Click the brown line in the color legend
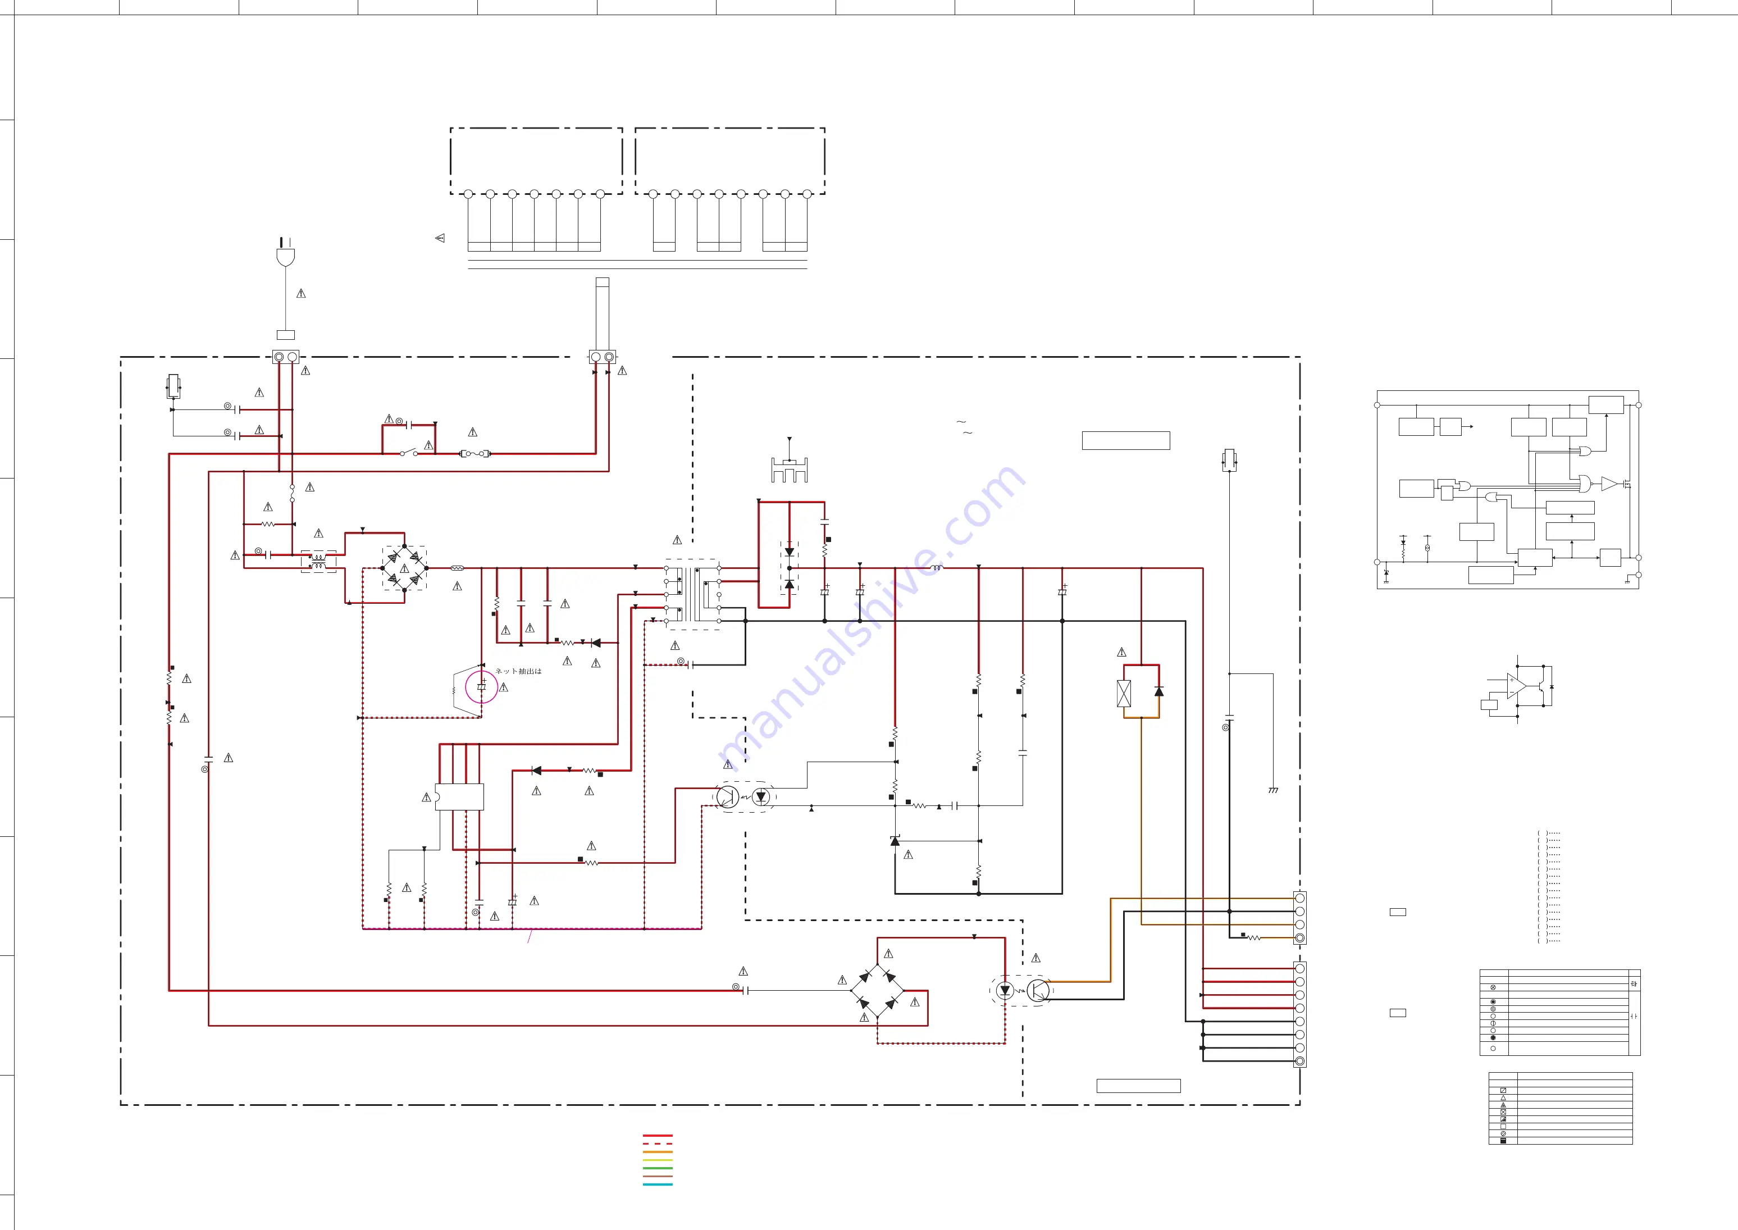This screenshot has height=1230, width=1738. click(658, 1176)
